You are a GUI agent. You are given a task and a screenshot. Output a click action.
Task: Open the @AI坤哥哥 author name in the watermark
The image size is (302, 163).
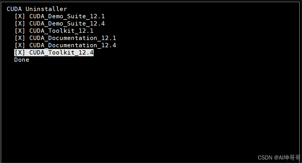287,157
